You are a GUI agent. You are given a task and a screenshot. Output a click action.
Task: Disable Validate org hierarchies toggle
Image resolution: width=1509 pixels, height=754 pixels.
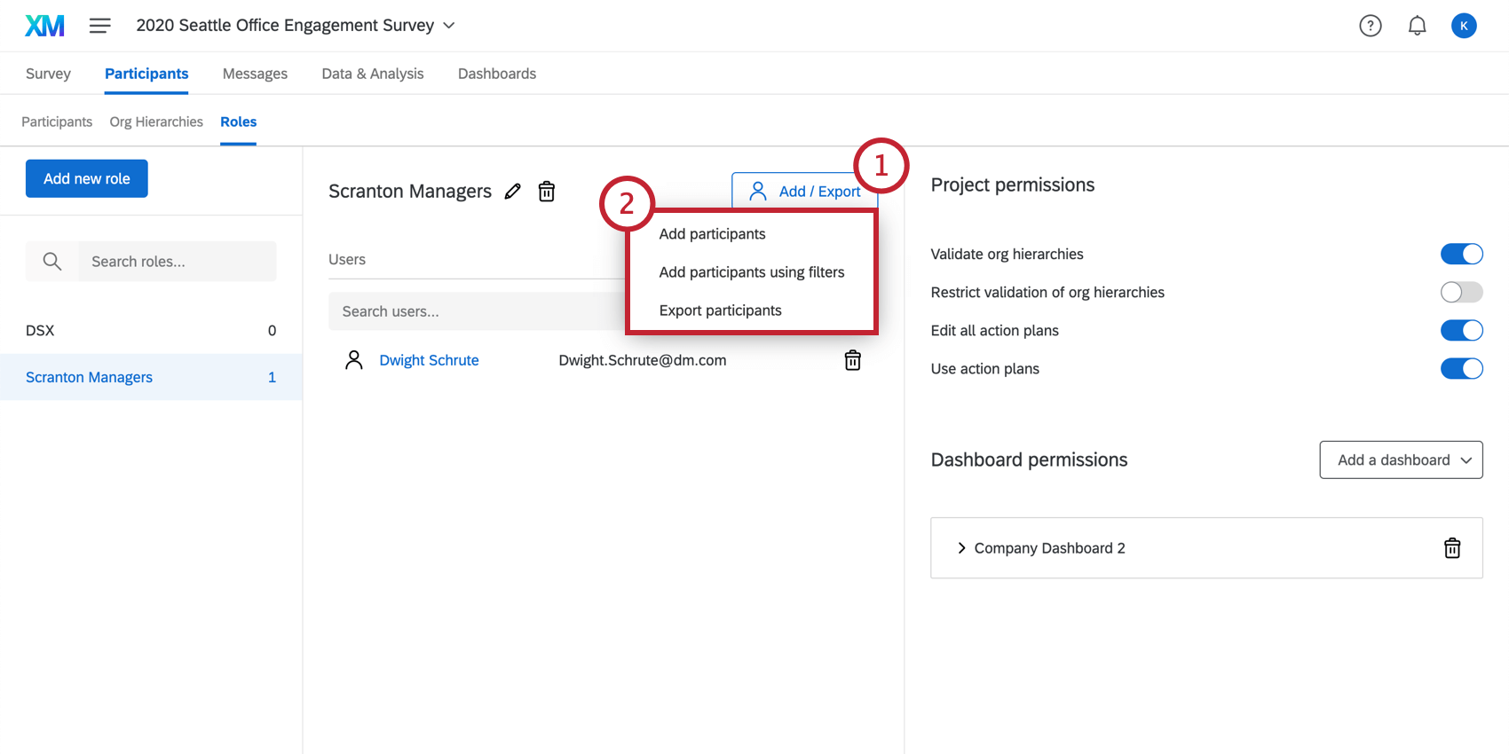pyautogui.click(x=1461, y=255)
